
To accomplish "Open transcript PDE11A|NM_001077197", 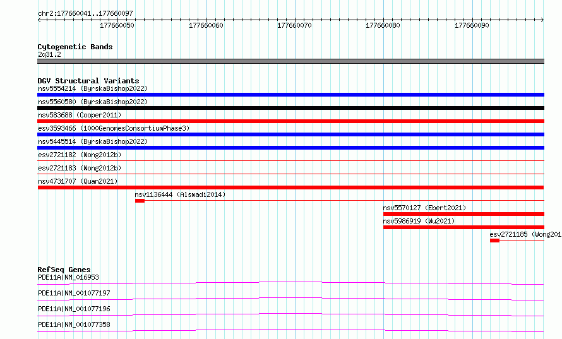I will coord(74,293).
